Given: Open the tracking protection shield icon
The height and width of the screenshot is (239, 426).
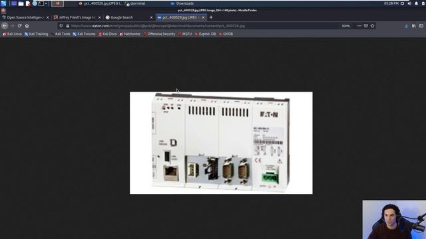Looking at the screenshot, I should pyautogui.click(x=61, y=26).
